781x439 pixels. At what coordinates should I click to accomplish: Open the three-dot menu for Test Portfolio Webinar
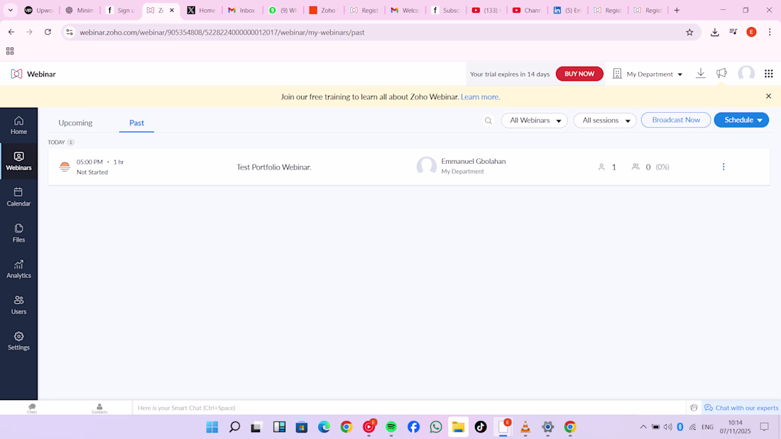[723, 167]
